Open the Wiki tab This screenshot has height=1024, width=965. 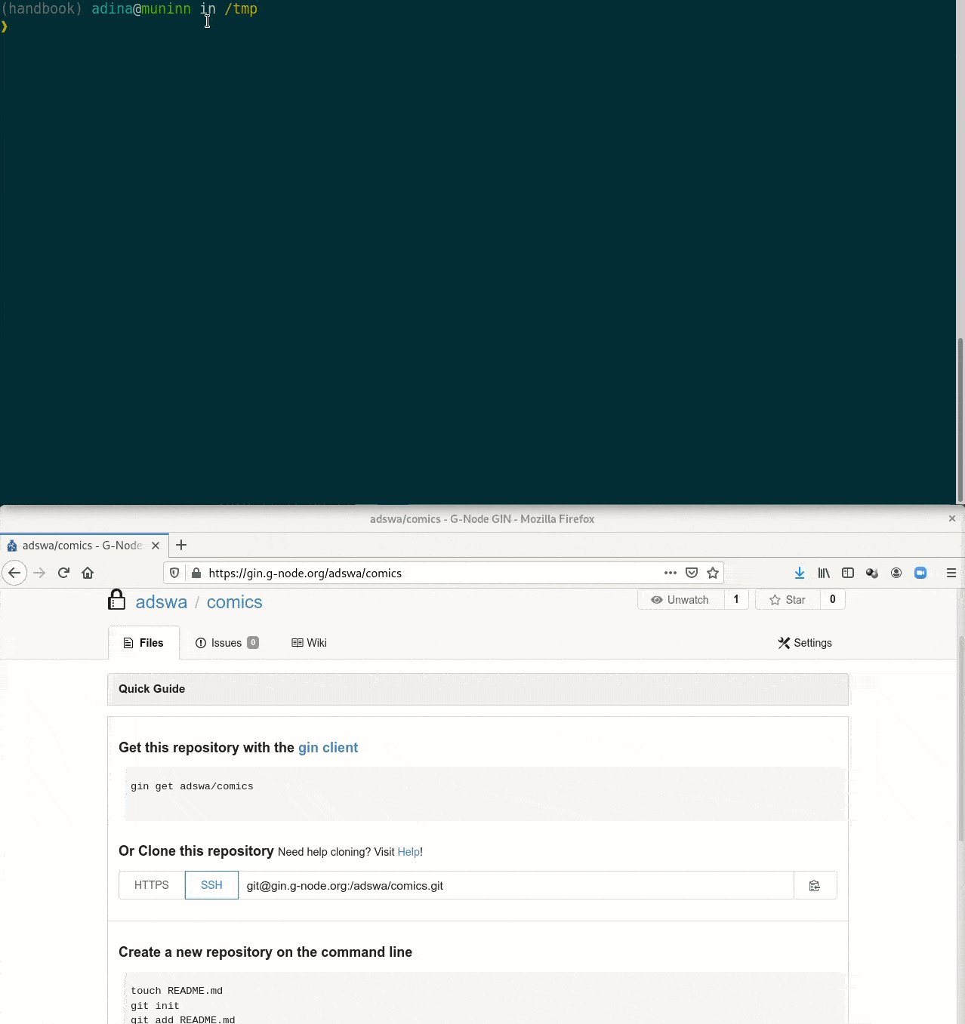point(309,643)
